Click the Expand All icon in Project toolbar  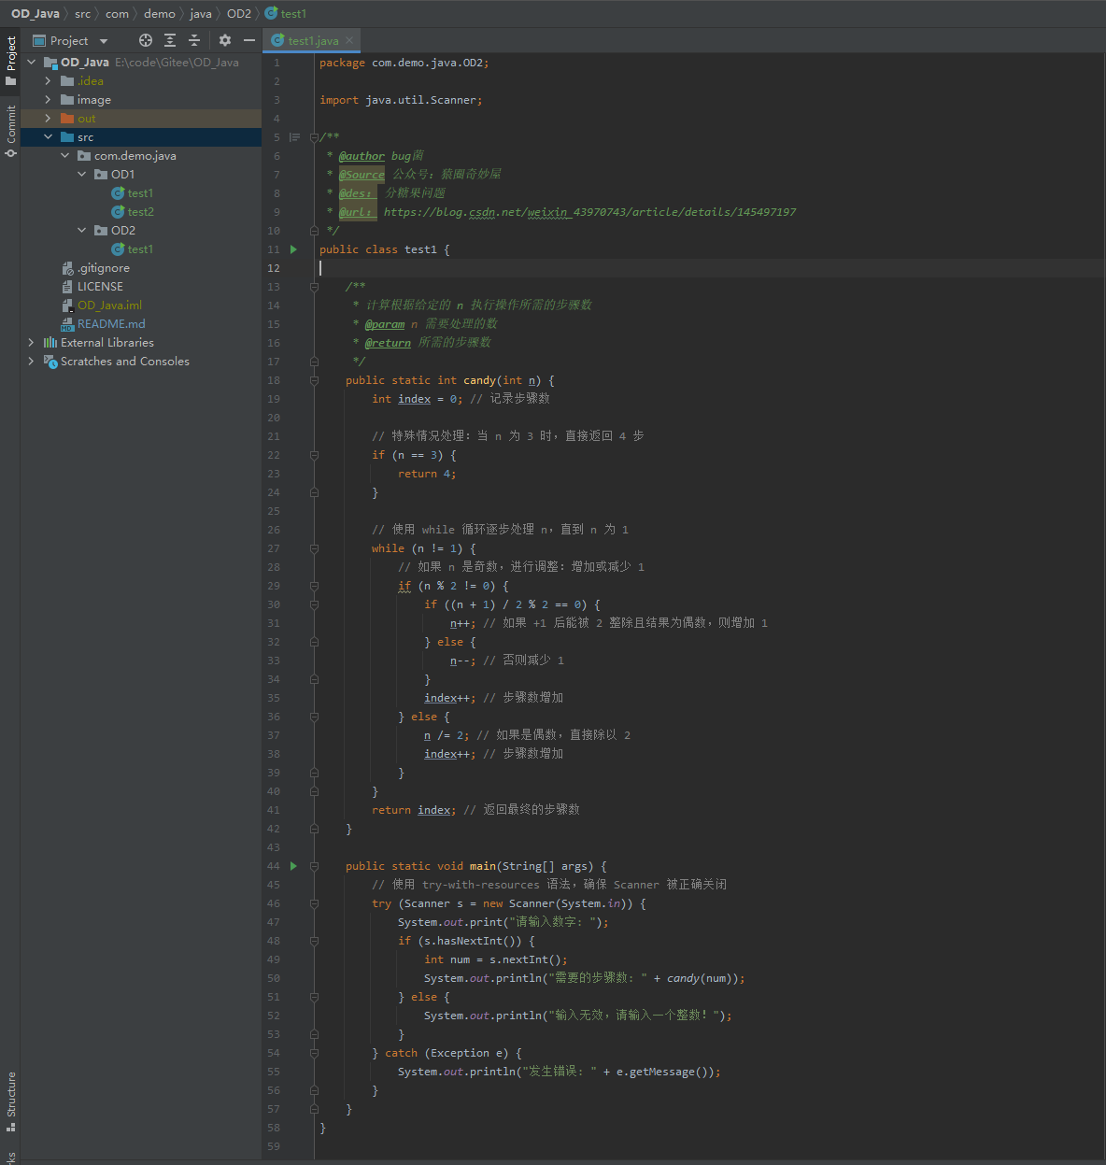[170, 40]
